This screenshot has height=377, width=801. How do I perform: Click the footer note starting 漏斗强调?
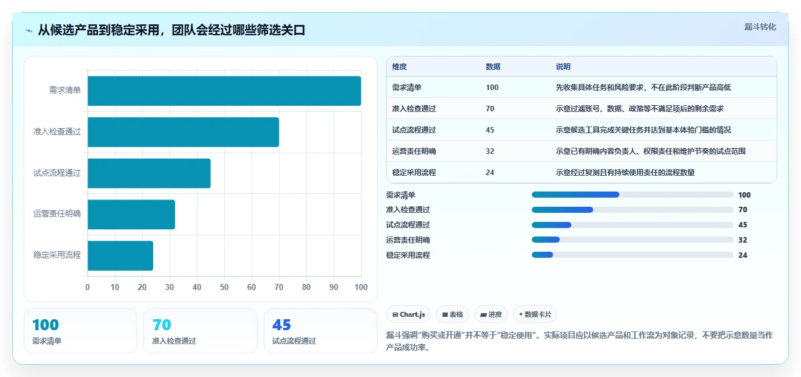[579, 342]
